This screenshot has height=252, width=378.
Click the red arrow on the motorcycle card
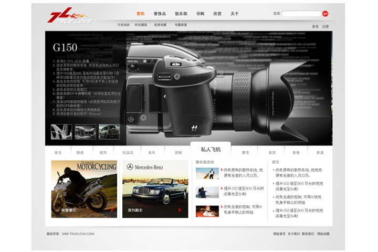click(112, 210)
